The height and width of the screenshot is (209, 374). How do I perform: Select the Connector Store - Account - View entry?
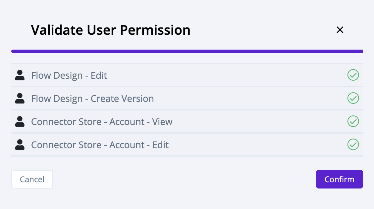[102, 121]
